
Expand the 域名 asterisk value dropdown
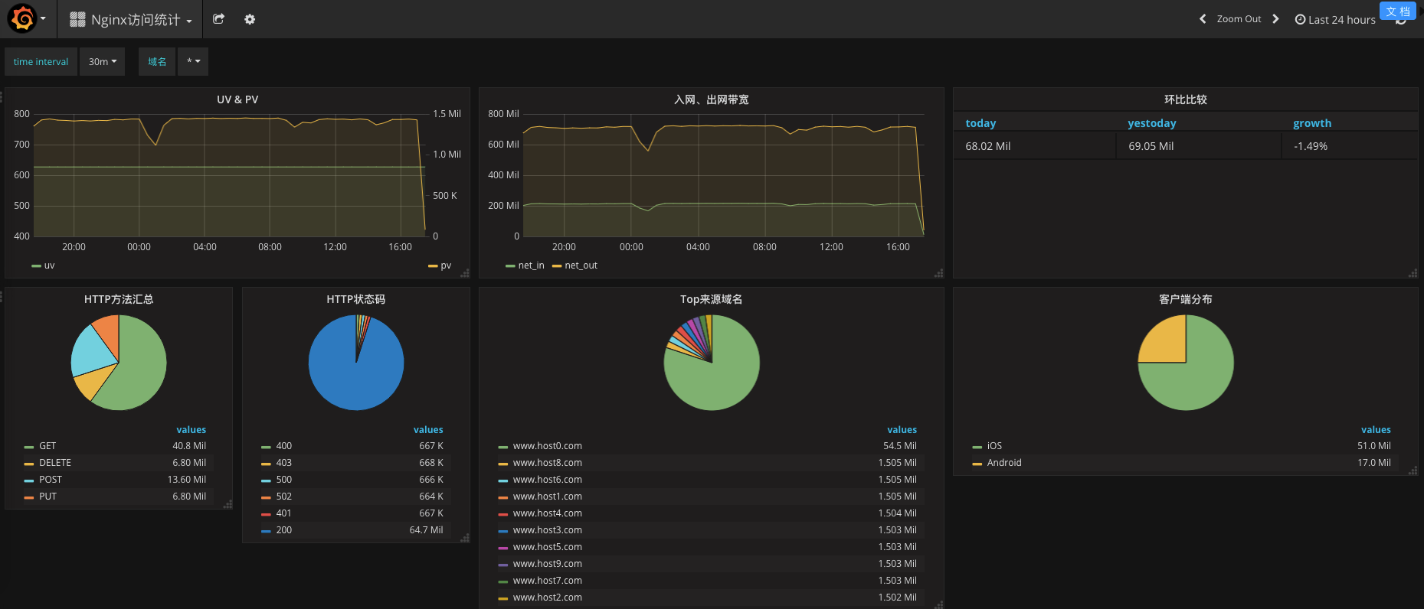tap(193, 61)
